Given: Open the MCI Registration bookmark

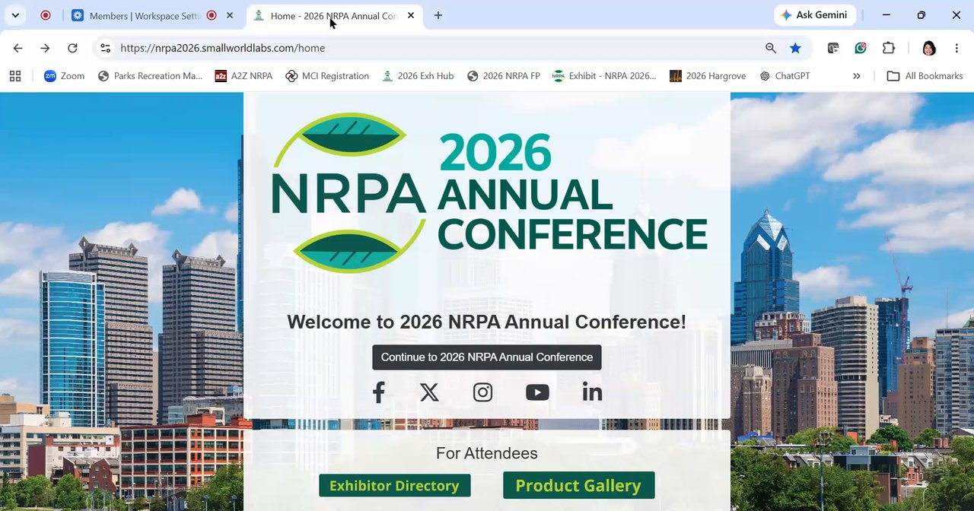Looking at the screenshot, I should click(327, 76).
